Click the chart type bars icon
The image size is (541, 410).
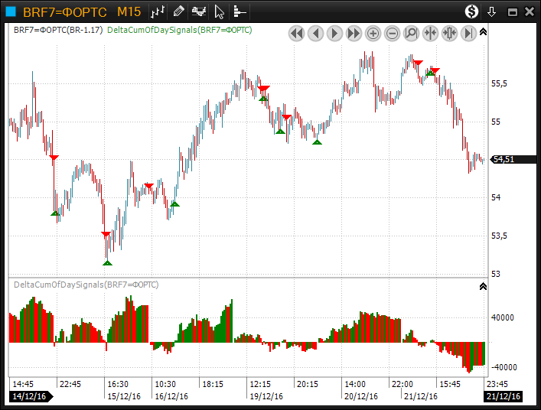point(157,12)
